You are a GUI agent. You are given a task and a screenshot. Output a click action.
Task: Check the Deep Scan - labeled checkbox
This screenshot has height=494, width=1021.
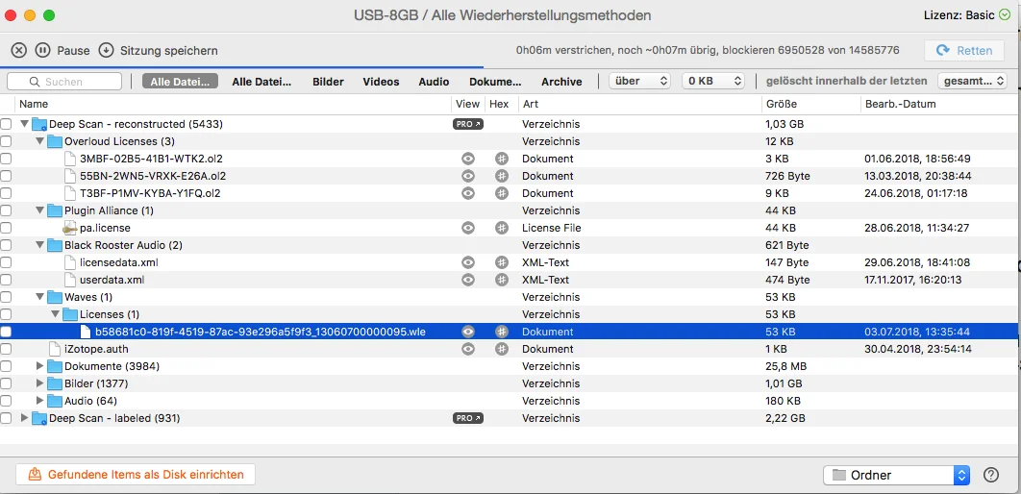coord(6,418)
